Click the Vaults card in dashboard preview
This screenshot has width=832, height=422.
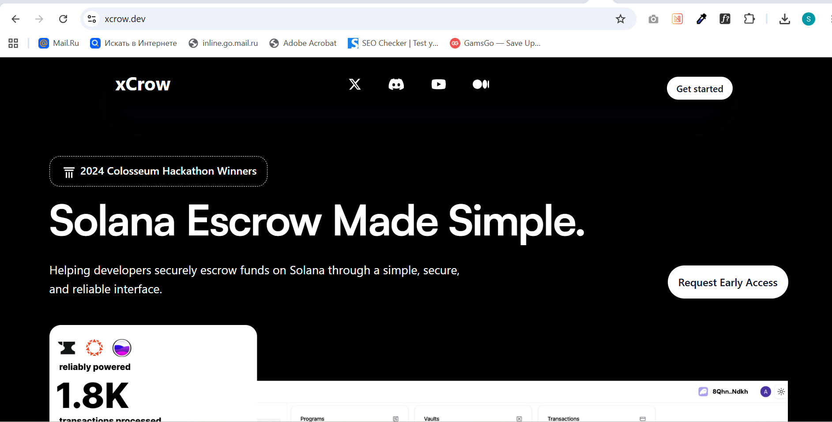tap(473, 414)
